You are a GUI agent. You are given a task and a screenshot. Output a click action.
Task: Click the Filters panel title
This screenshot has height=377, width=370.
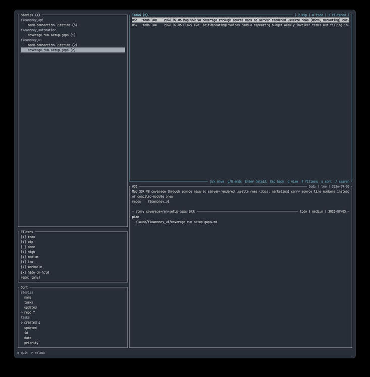coord(27,232)
